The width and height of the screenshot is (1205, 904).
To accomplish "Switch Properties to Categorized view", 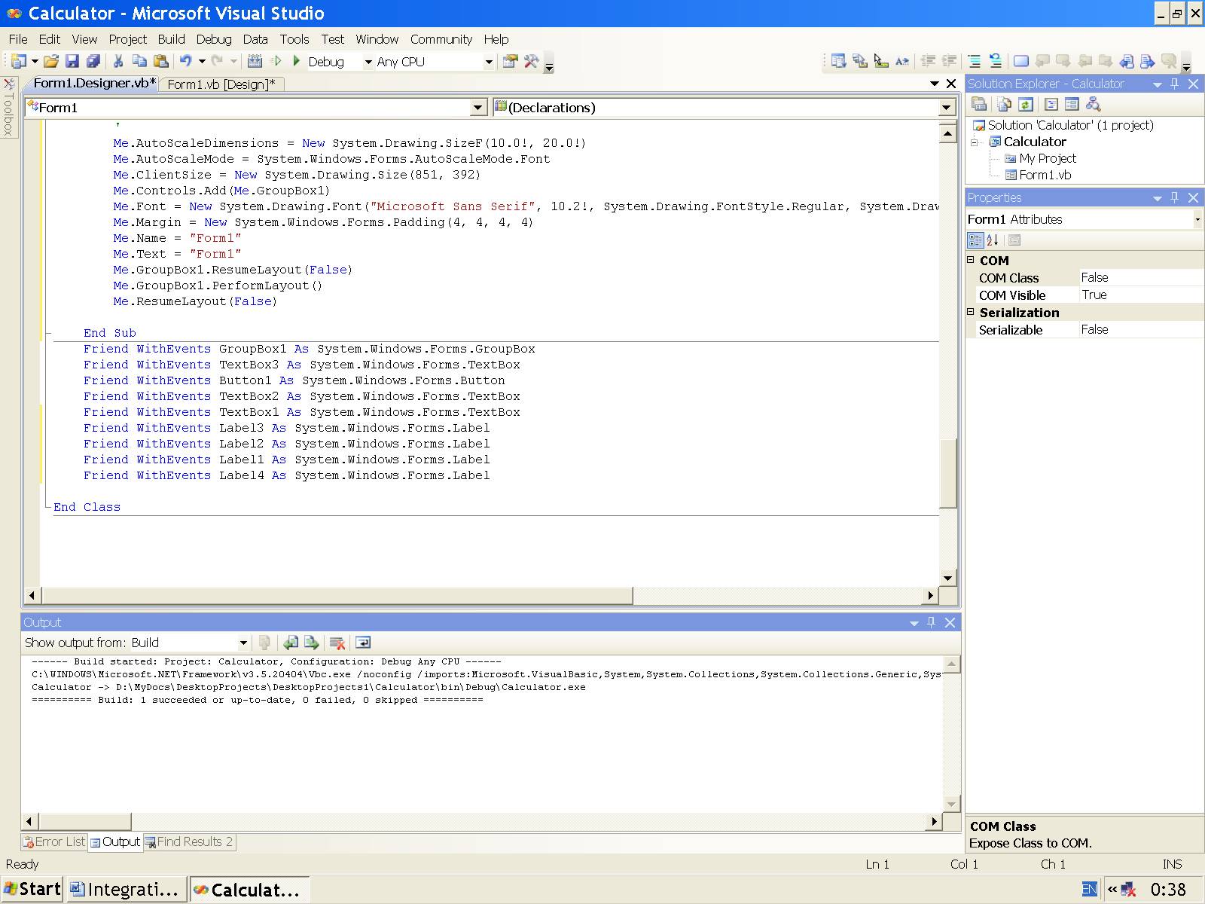I will pyautogui.click(x=975, y=240).
